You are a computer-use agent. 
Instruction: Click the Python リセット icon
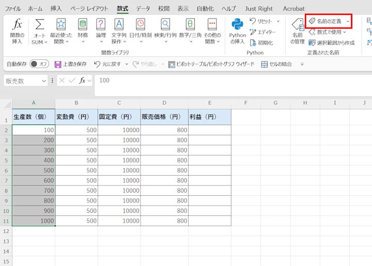point(253,21)
